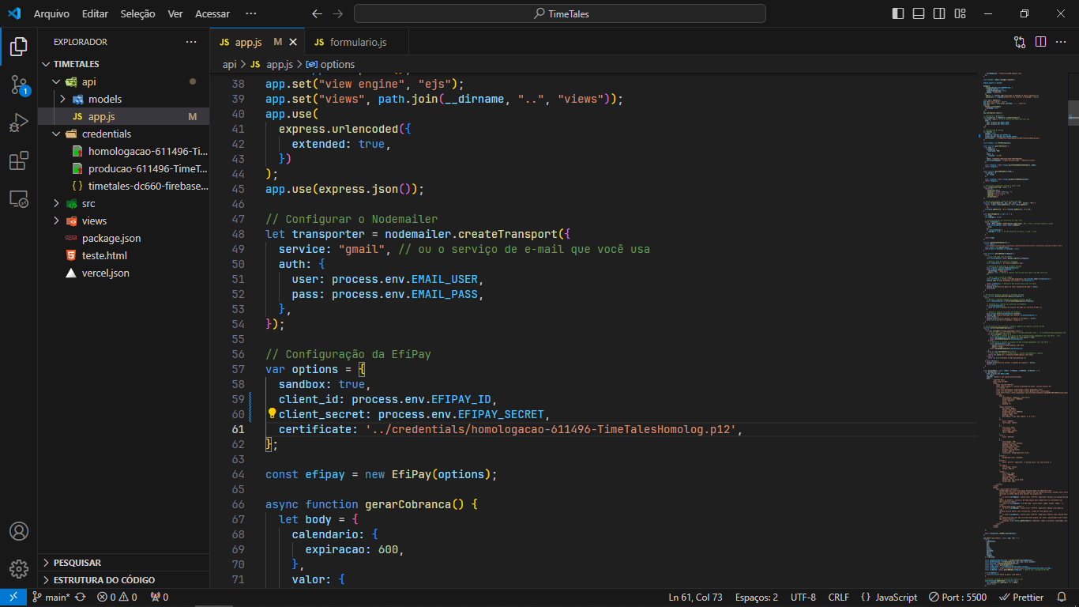Collapse the credentials folder
Viewport: 1079px width, 607px height.
[x=123, y=134]
